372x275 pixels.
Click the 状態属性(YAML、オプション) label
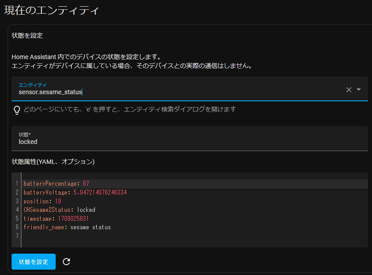tap(53, 162)
